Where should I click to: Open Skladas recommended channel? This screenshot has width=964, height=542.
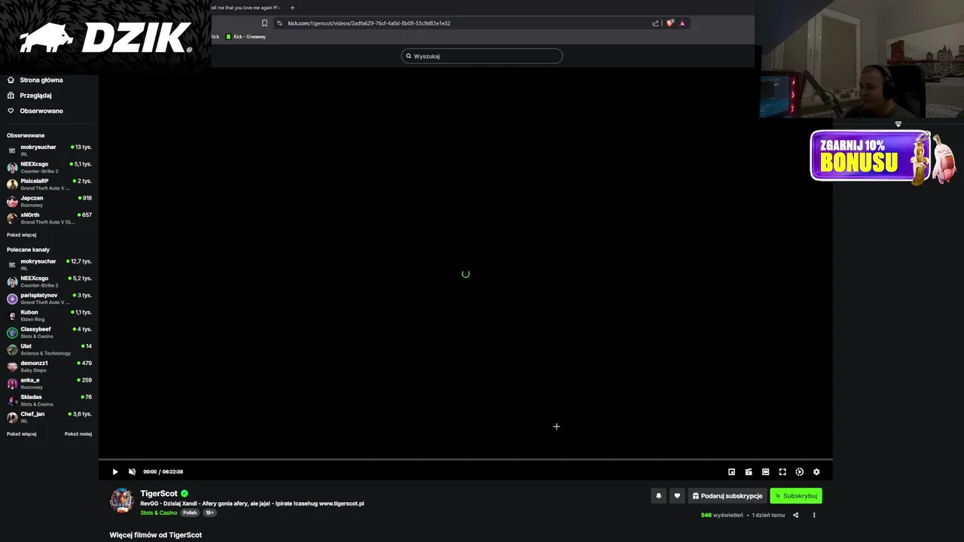(x=49, y=400)
